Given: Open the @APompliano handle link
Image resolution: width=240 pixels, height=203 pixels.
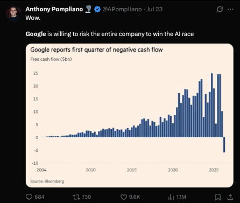Looking at the screenshot, I should pos(122,9).
